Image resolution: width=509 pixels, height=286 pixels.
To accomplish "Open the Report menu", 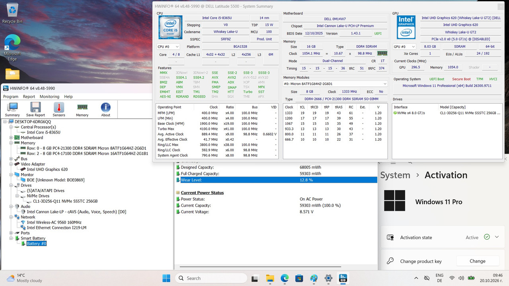I will (29, 97).
